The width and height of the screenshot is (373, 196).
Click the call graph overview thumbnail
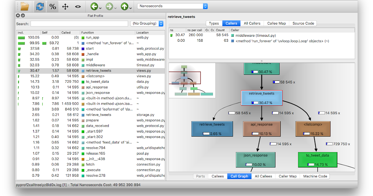(x=192, y=80)
